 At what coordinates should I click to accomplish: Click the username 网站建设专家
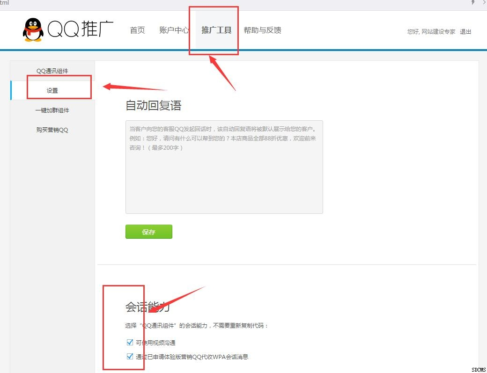click(439, 32)
